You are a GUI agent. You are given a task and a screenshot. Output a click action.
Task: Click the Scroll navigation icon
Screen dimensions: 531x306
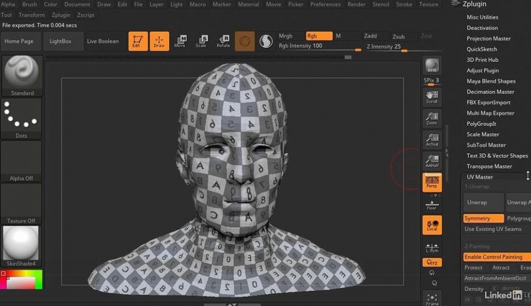pyautogui.click(x=432, y=97)
